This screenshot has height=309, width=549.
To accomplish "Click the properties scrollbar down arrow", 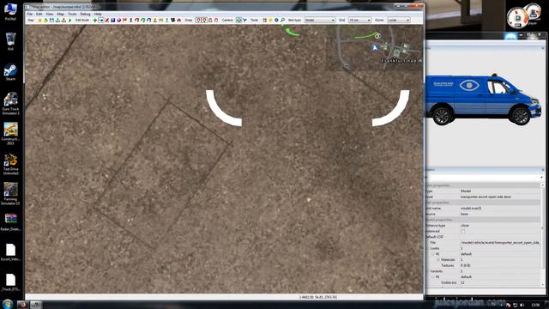I will (543, 285).
